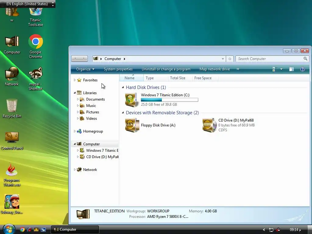This screenshot has height=234, width=312.
Task: Select the Floppy Disk Drive A: icon
Action: (132, 125)
